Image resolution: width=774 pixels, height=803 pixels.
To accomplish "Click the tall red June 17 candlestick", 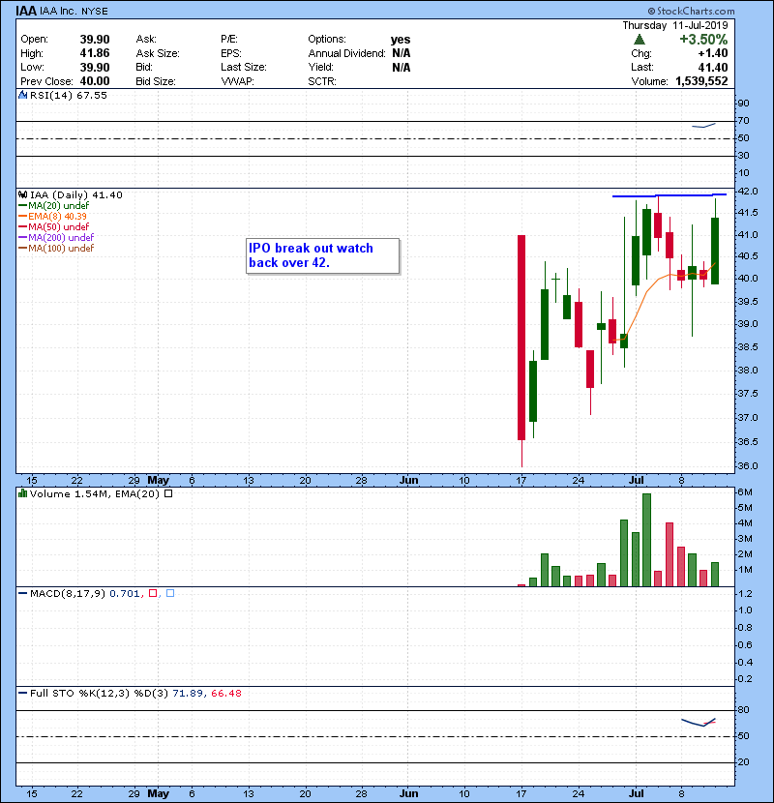I will (x=521, y=337).
